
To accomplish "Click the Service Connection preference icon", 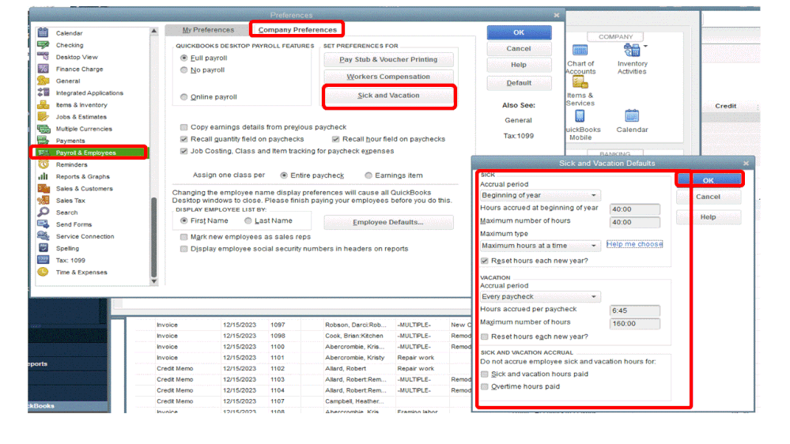I will (x=43, y=236).
